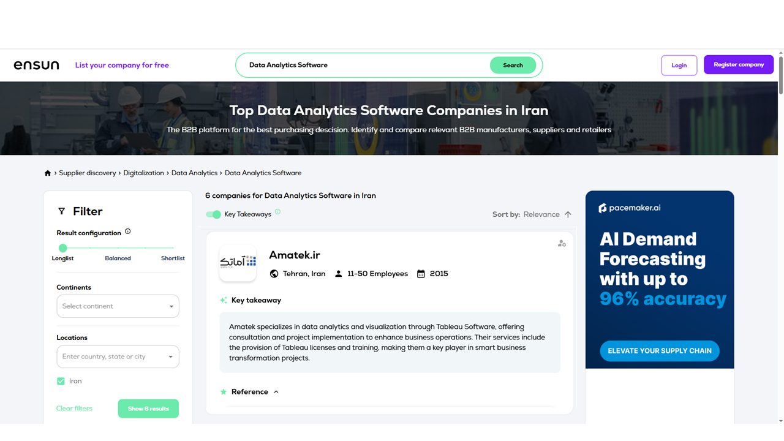784x441 pixels.
Task: Click the user settings icon on Amatek card
Action: click(562, 244)
